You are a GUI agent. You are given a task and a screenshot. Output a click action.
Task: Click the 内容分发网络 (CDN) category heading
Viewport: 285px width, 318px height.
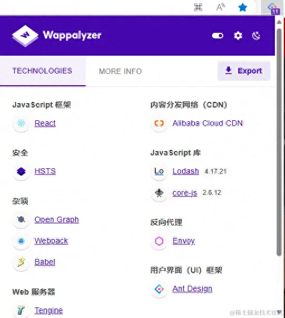coord(189,105)
